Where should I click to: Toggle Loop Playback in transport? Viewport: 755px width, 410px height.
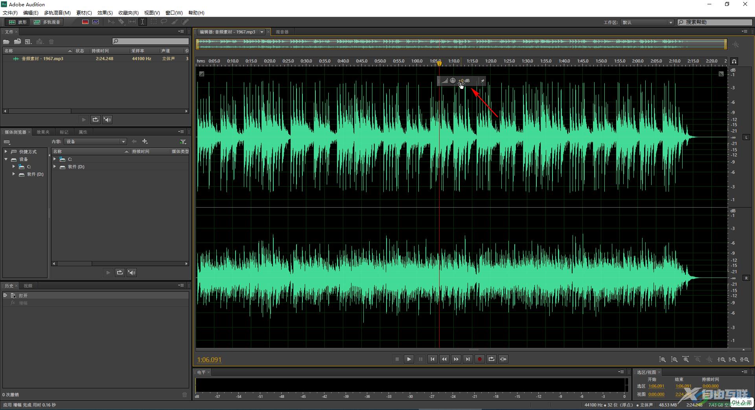(492, 359)
